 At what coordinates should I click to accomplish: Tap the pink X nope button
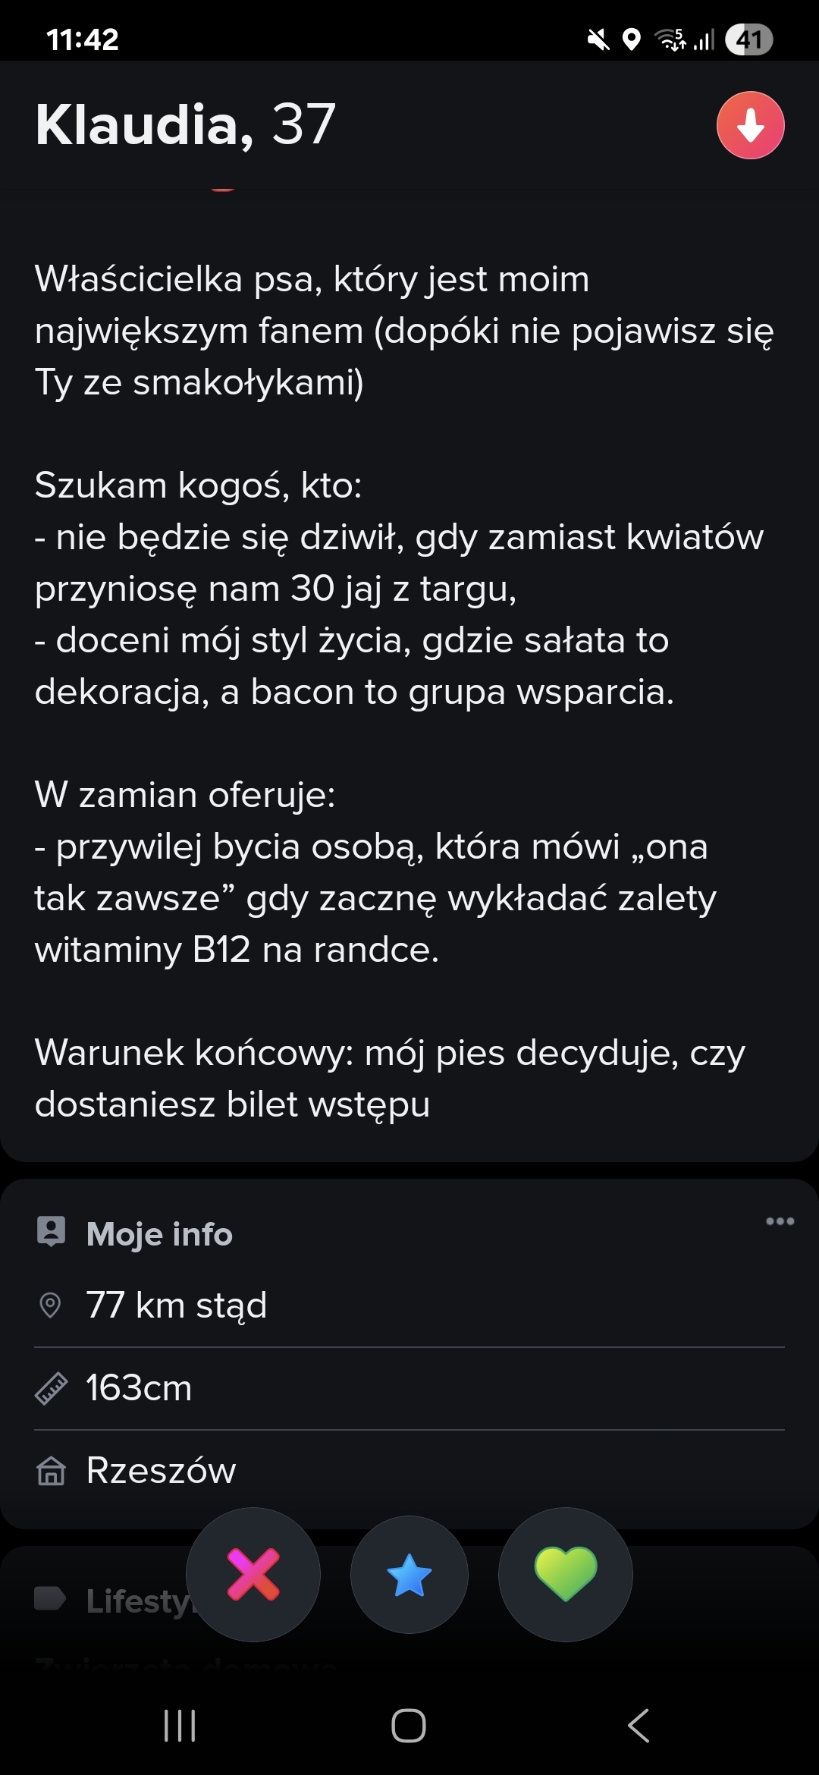(253, 1575)
